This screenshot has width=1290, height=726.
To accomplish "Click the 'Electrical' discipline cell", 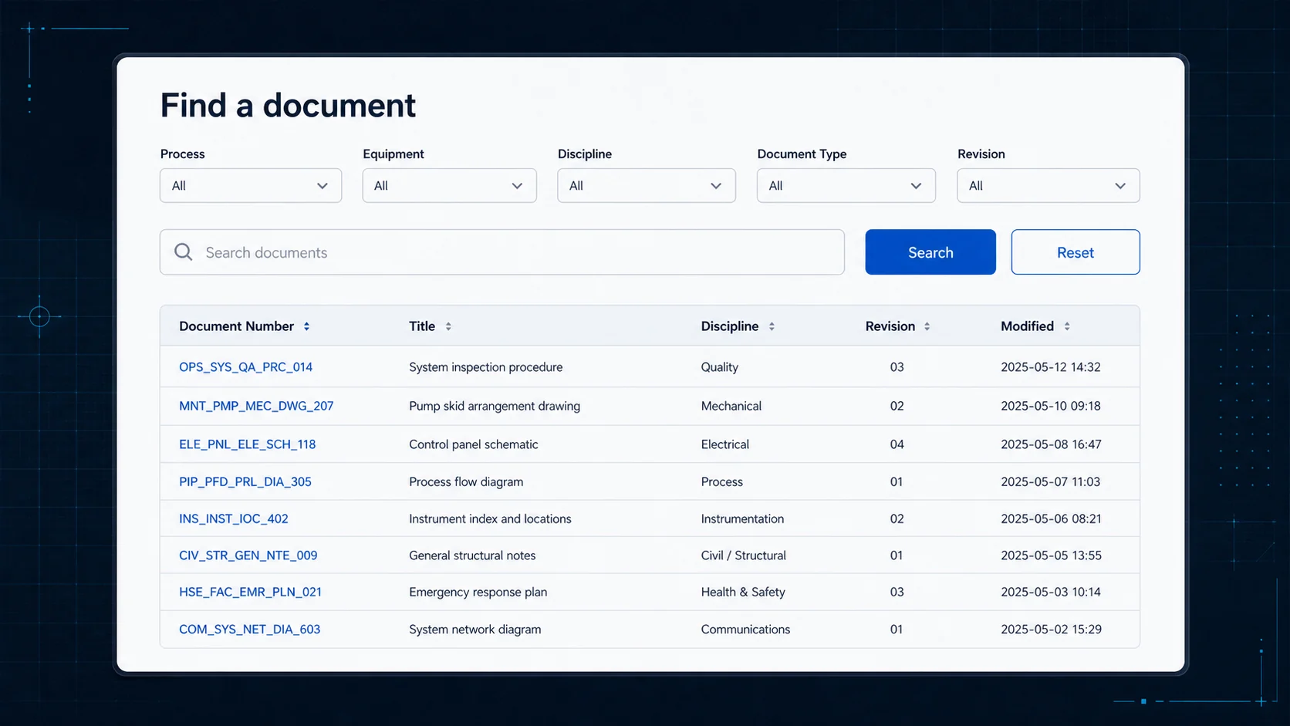I will pos(724,444).
